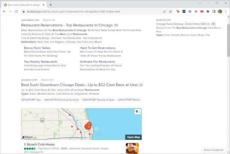230x154 pixels.
Task: Click the AD badge beside the OpenTable title
Action: (116, 25)
